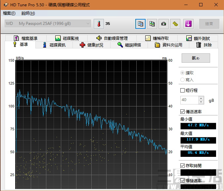Click the short stroke gB input field
This screenshot has height=191, width=224.
tap(190, 100)
